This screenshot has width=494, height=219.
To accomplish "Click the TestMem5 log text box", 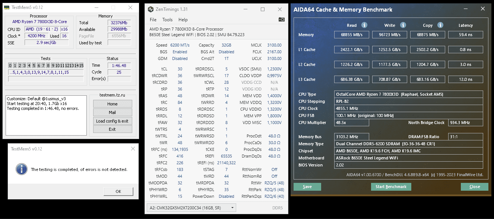I will (x=46, y=115).
